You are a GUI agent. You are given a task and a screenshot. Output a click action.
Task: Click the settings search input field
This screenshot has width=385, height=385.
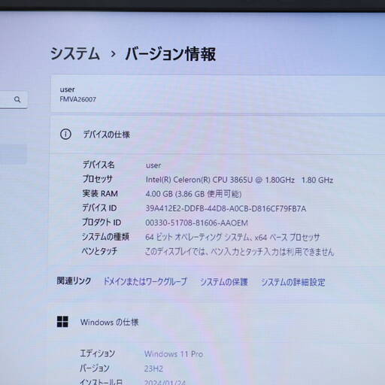pyautogui.click(x=13, y=99)
